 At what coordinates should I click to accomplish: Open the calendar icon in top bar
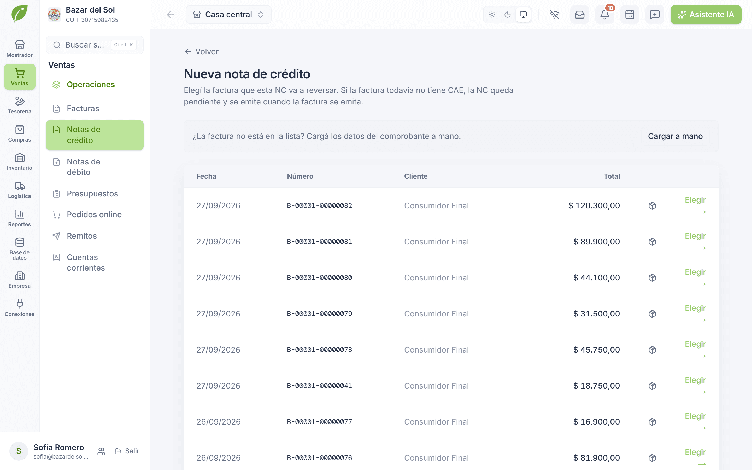click(x=630, y=15)
